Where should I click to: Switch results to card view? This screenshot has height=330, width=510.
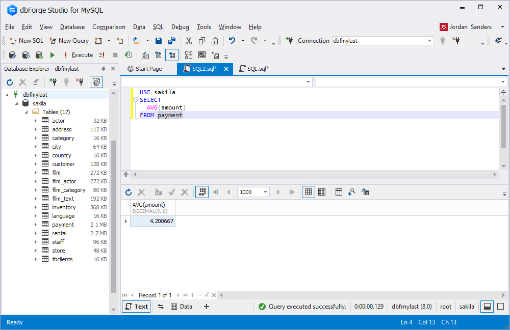[322, 192]
